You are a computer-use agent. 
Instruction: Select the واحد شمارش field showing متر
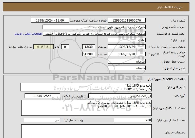[42, 120]
